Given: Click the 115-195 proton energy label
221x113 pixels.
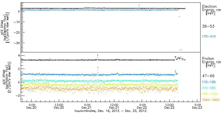Looking at the screenshot, I should [209, 82].
